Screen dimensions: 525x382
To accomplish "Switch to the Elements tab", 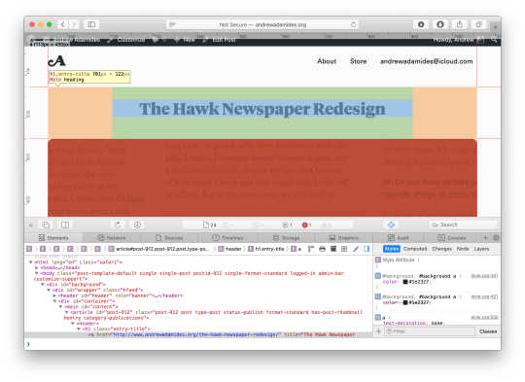I will point(53,238).
